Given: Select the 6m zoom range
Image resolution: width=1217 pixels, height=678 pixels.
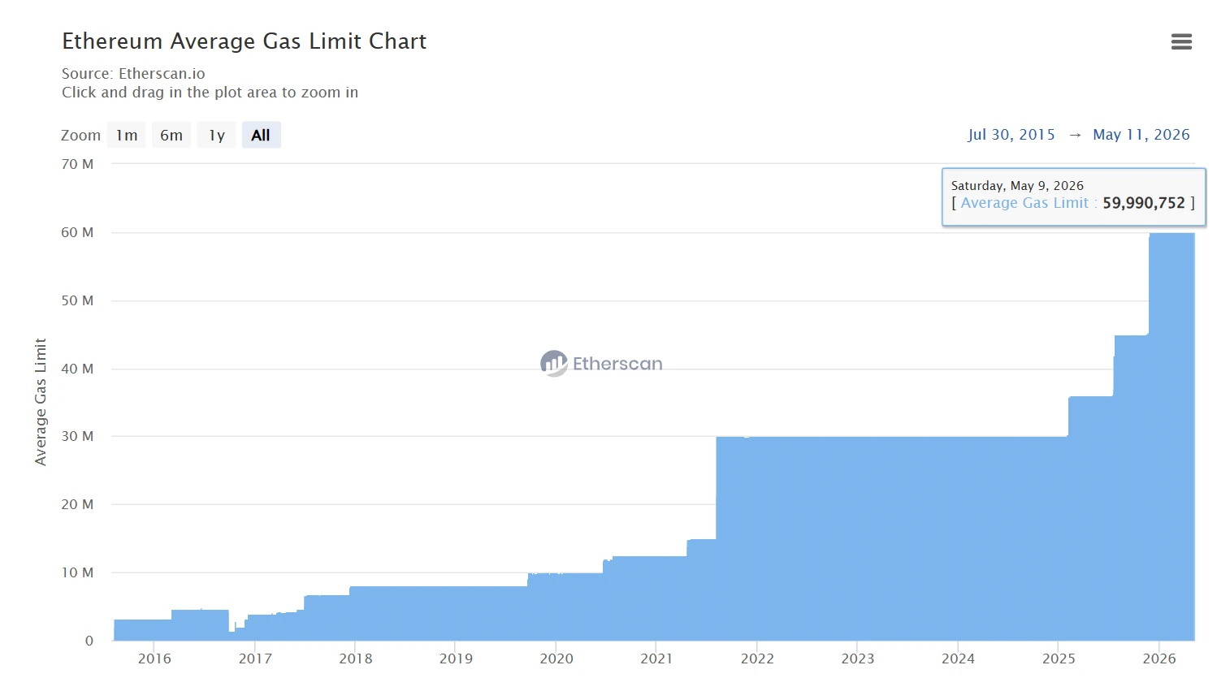Looking at the screenshot, I should (171, 135).
